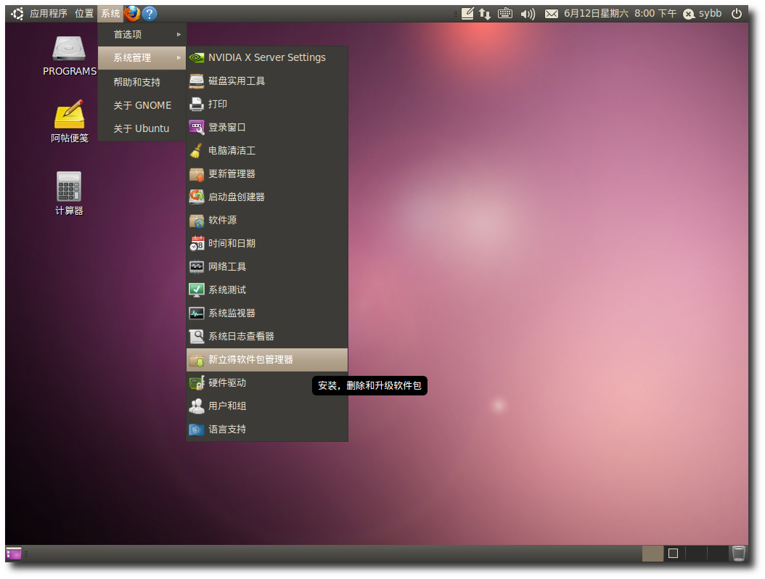Click the date and time clock
Screen dimensions: 765x579
[x=620, y=14]
